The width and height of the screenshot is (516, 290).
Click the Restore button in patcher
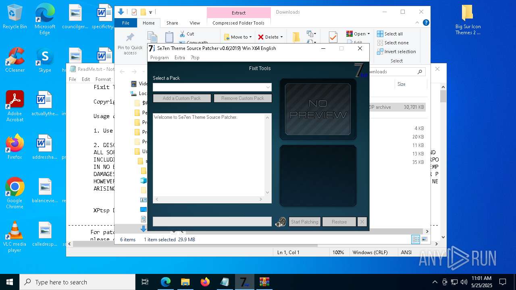pyautogui.click(x=339, y=222)
